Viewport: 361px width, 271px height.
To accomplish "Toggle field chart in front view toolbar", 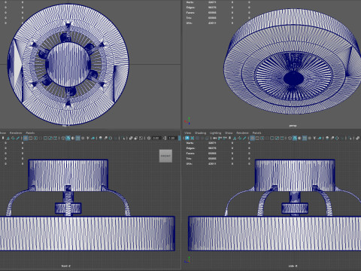I will click(45, 139).
